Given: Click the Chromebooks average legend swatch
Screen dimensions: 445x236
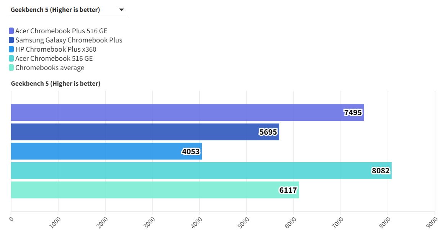Looking at the screenshot, I should pos(11,68).
